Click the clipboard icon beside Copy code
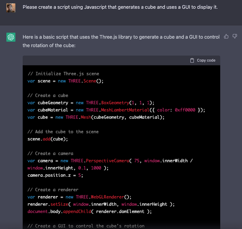Image resolution: width=242 pixels, height=229 pixels. [x=192, y=60]
